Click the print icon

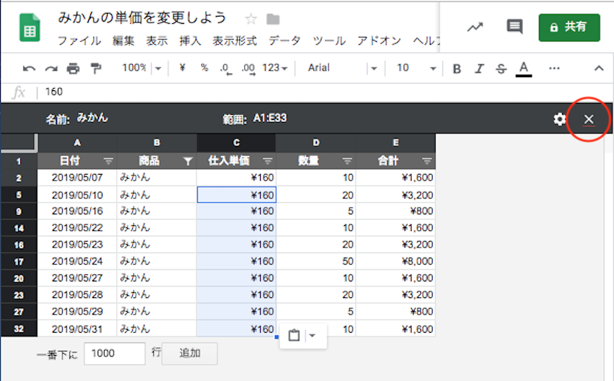click(73, 69)
